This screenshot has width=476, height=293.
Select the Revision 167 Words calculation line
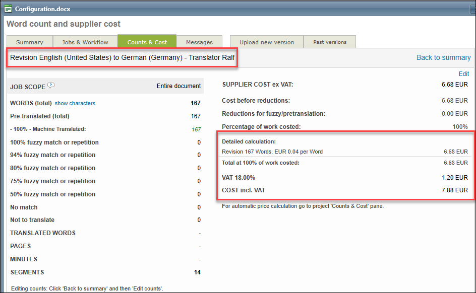[x=272, y=152]
